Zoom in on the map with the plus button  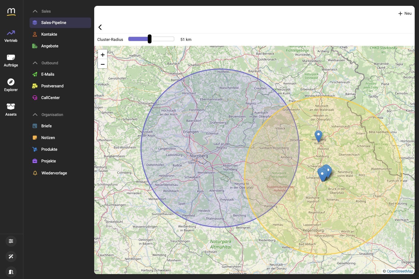click(102, 54)
